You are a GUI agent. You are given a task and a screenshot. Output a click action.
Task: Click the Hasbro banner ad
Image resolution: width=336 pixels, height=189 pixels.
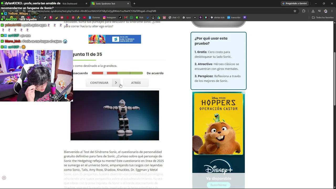click(x=115, y=39)
